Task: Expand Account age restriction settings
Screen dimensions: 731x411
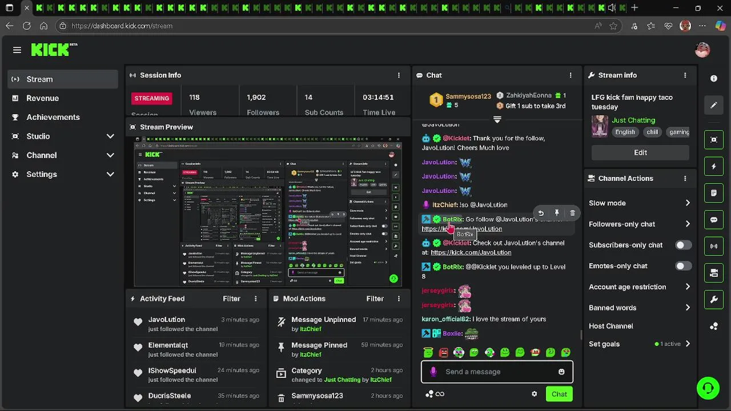Action: click(x=640, y=287)
